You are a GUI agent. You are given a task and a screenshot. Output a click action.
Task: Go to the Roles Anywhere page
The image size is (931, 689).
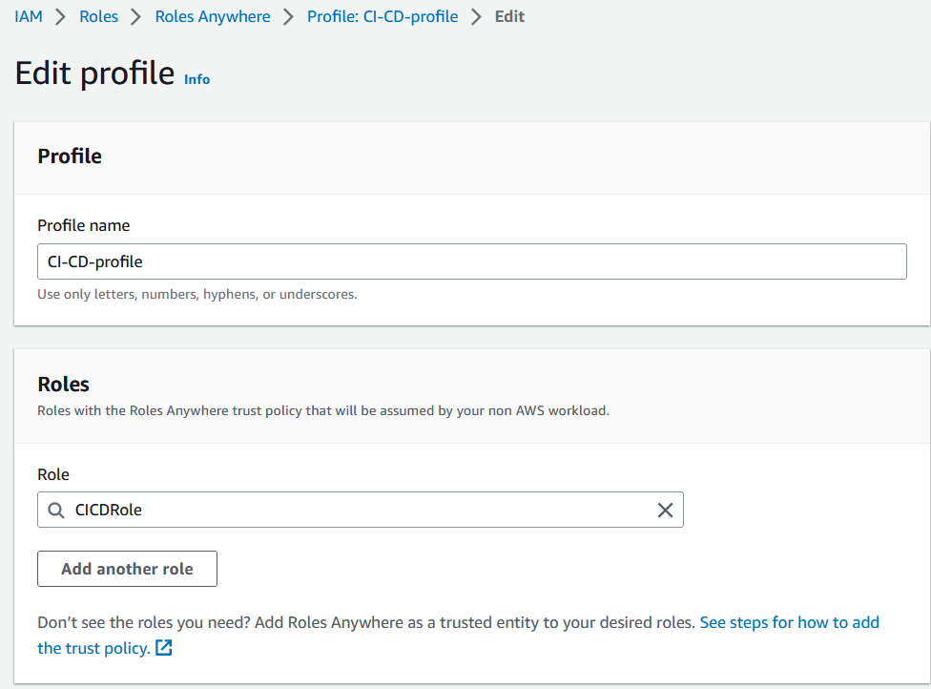click(212, 16)
